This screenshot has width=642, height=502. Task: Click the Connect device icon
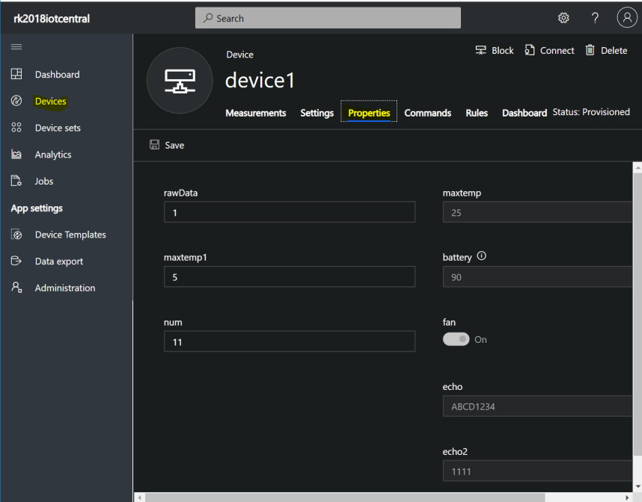(530, 50)
